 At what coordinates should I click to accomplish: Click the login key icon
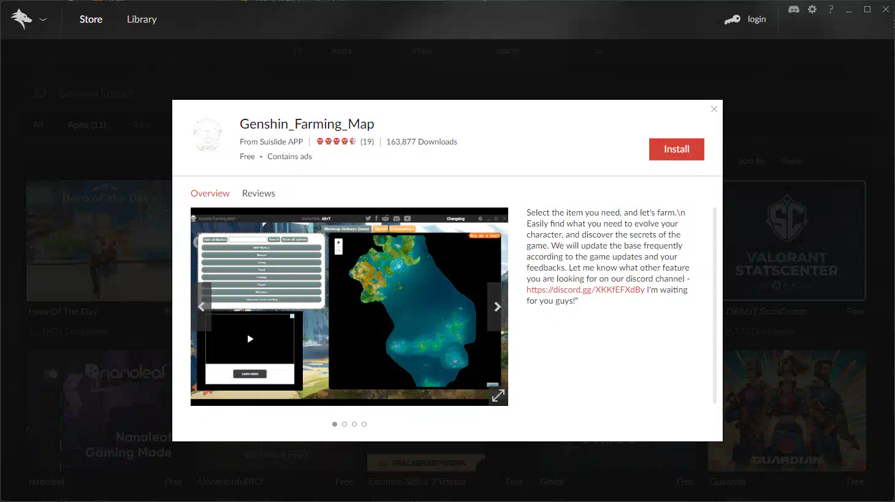click(733, 19)
